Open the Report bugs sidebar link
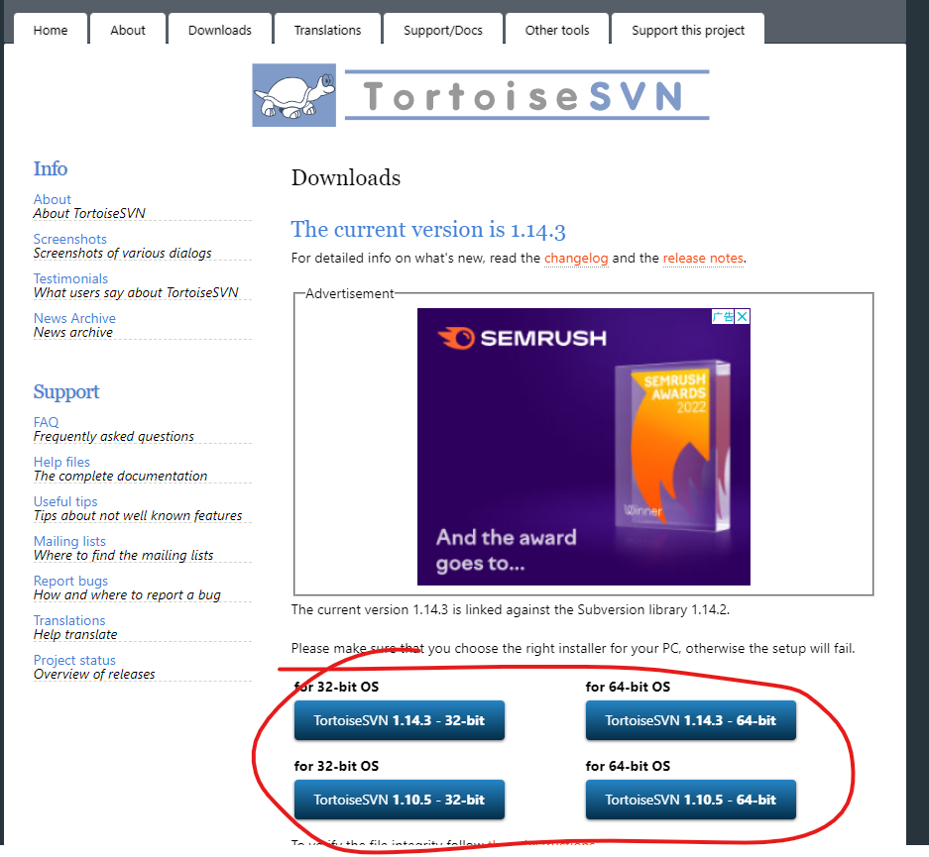 70,582
